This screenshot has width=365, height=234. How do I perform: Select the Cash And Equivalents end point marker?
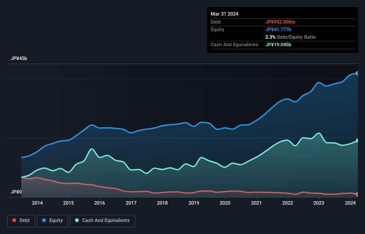(x=357, y=141)
